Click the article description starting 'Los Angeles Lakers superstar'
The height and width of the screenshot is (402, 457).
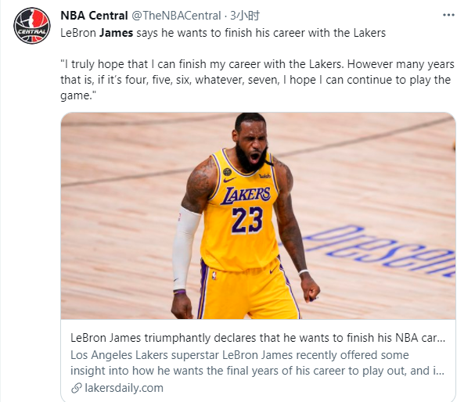[257, 363]
